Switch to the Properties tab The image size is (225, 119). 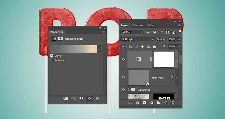[x=56, y=32]
